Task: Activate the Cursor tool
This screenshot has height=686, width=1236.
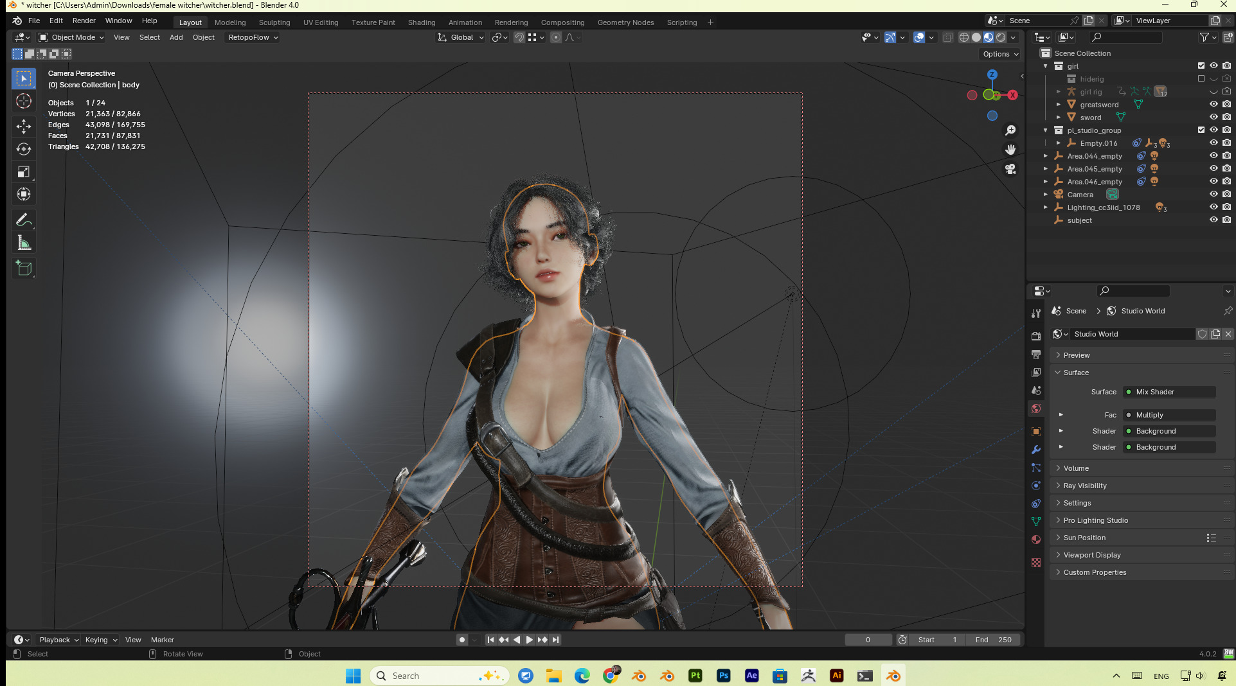Action: 24,101
